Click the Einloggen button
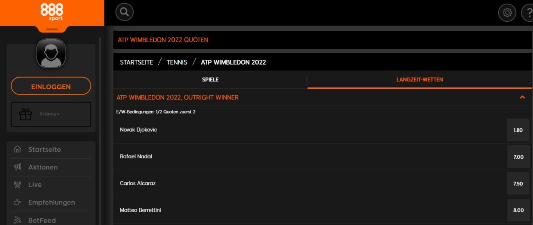533x225 pixels. tap(51, 86)
